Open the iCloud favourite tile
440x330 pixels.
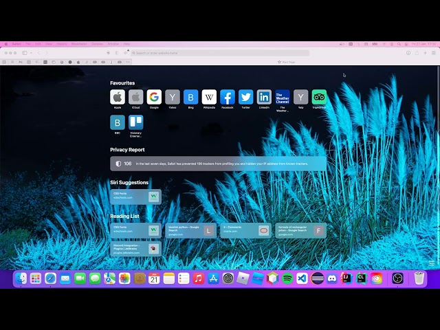click(136, 97)
